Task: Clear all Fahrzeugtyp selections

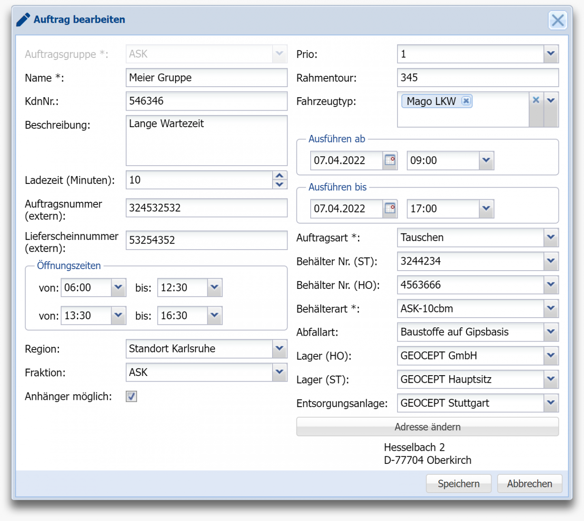Action: [x=536, y=100]
